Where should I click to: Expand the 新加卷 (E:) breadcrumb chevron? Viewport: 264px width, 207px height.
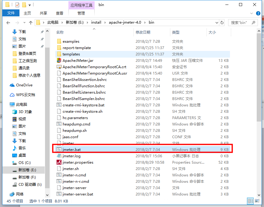tap(87, 23)
